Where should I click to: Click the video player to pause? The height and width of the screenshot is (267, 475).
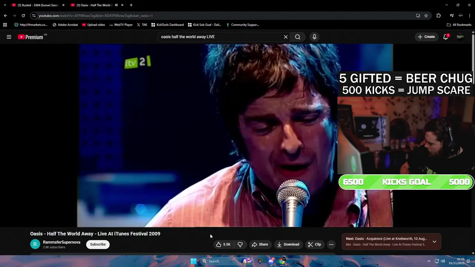click(x=235, y=135)
